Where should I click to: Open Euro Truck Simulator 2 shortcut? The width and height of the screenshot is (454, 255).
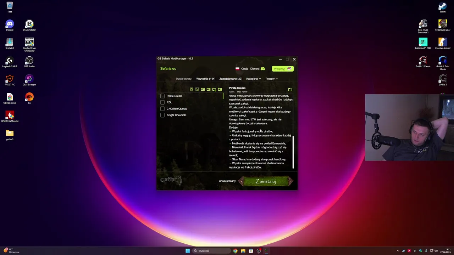423,27
